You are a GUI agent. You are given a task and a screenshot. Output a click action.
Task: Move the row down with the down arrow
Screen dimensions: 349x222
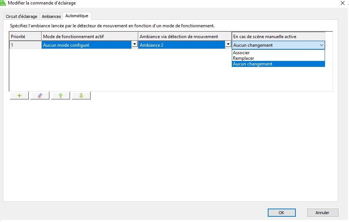(x=81, y=96)
